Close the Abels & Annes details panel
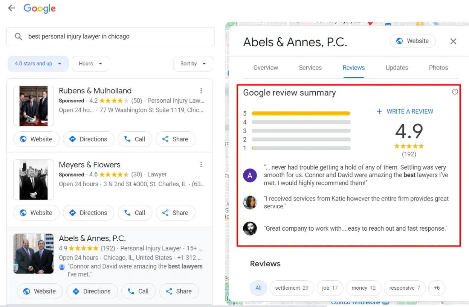 453,41
